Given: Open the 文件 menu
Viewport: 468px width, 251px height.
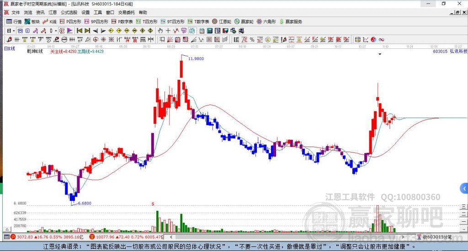Looking at the screenshot, I should 16,12.
